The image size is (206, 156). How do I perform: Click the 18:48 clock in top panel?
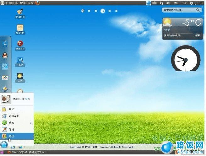tap(184, 3)
